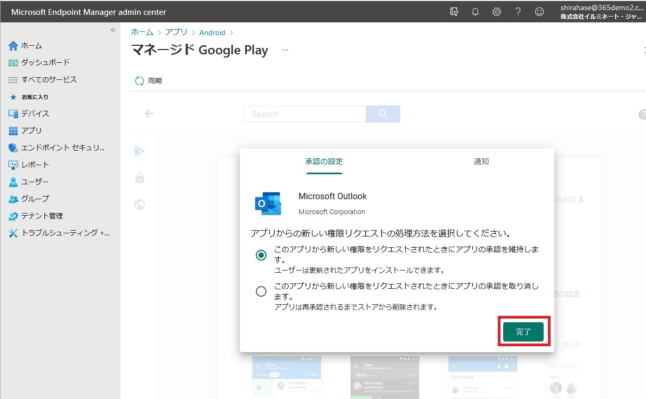Open the アプリ breadcrumb link
This screenshot has height=399, width=646.
pos(176,32)
